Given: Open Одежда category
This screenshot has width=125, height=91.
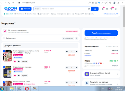Looking at the screenshot, I should point(53,14).
